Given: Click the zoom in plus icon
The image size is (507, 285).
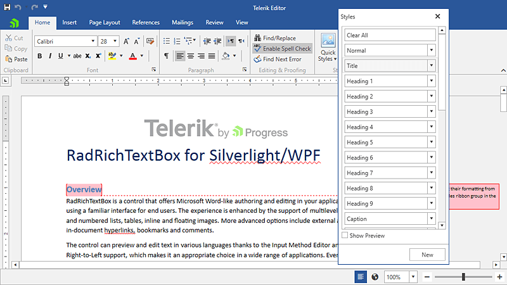Looking at the screenshot, I should (x=499, y=277).
